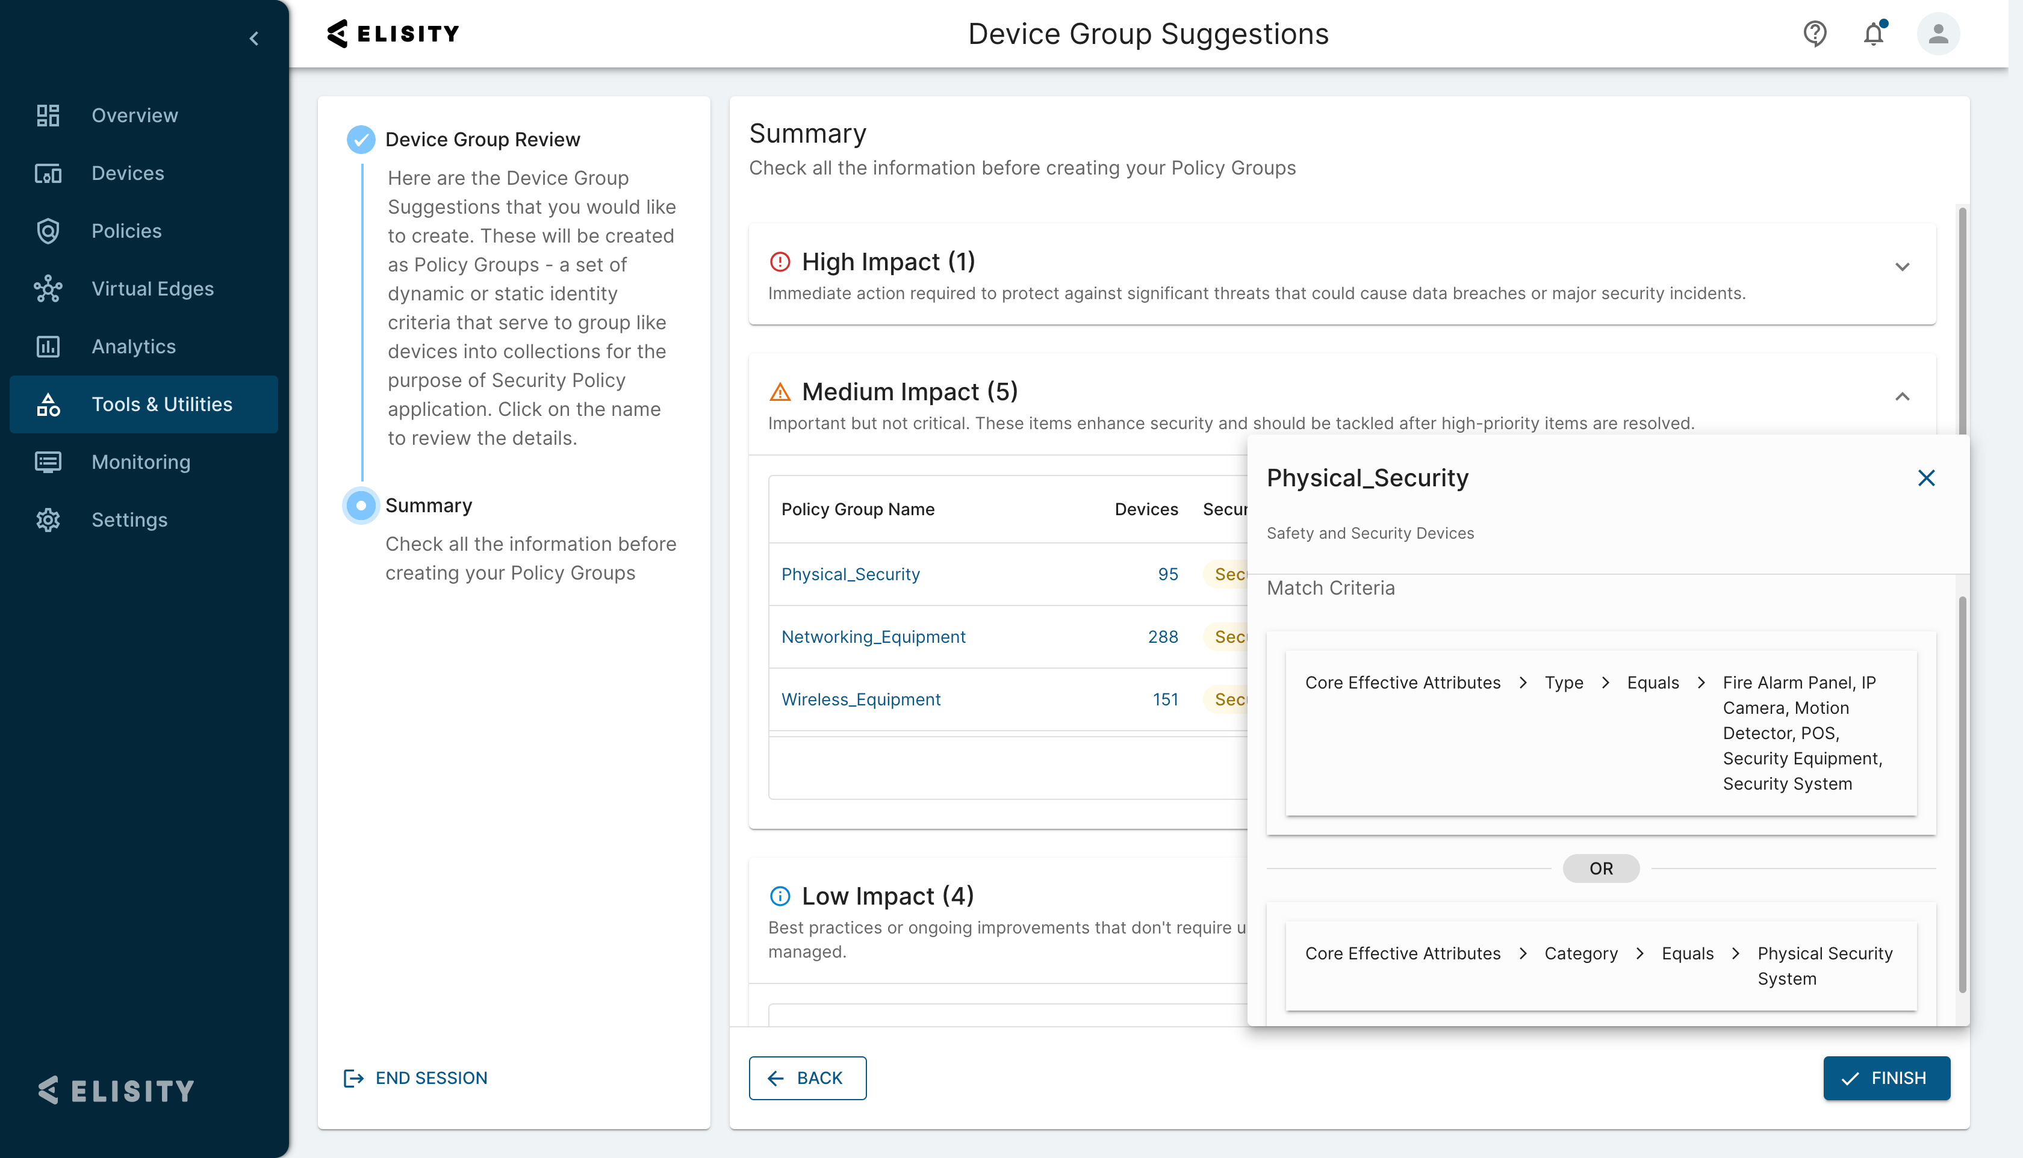2023x1158 pixels.
Task: Open the Devices menu item
Action: tap(143, 173)
